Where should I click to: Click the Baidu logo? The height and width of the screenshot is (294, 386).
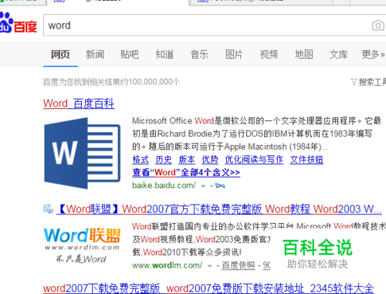[18, 23]
